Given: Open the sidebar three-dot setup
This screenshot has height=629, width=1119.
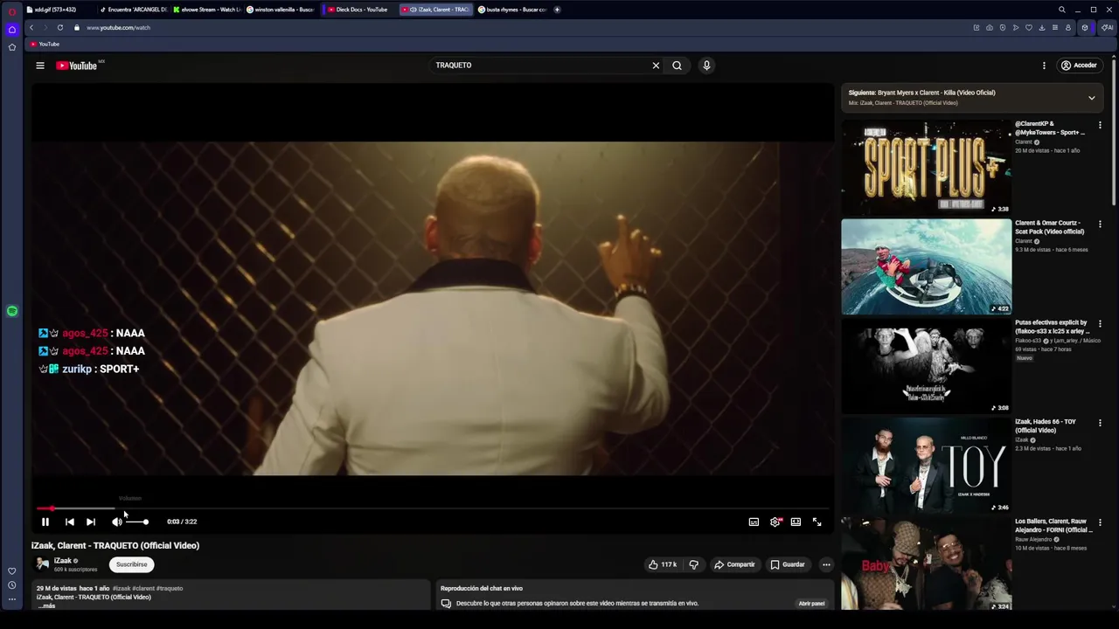Looking at the screenshot, I should click(x=11, y=599).
